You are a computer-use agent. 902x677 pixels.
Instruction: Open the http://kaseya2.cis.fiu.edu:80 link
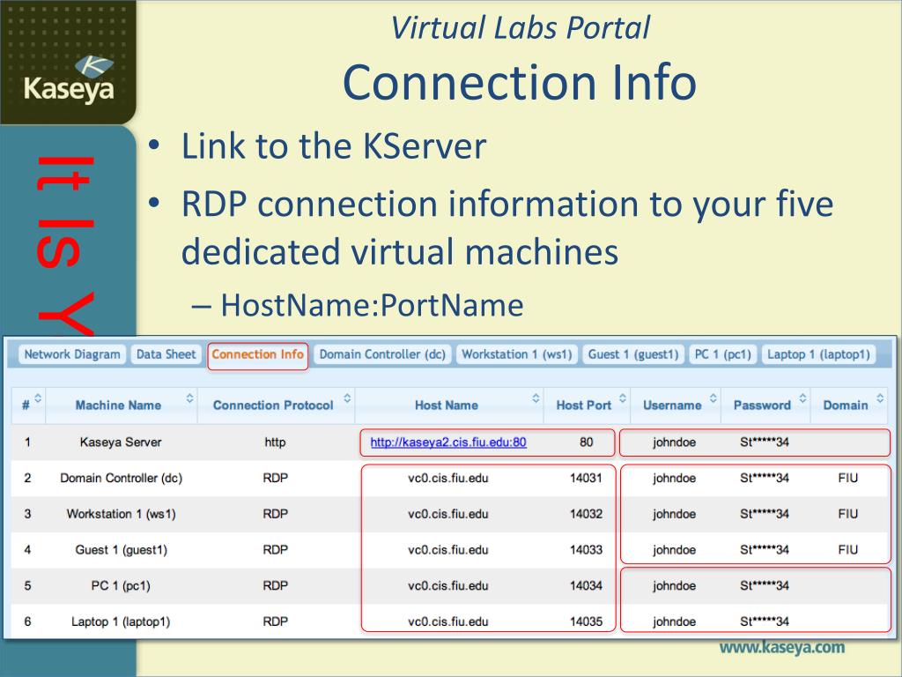pyautogui.click(x=448, y=443)
